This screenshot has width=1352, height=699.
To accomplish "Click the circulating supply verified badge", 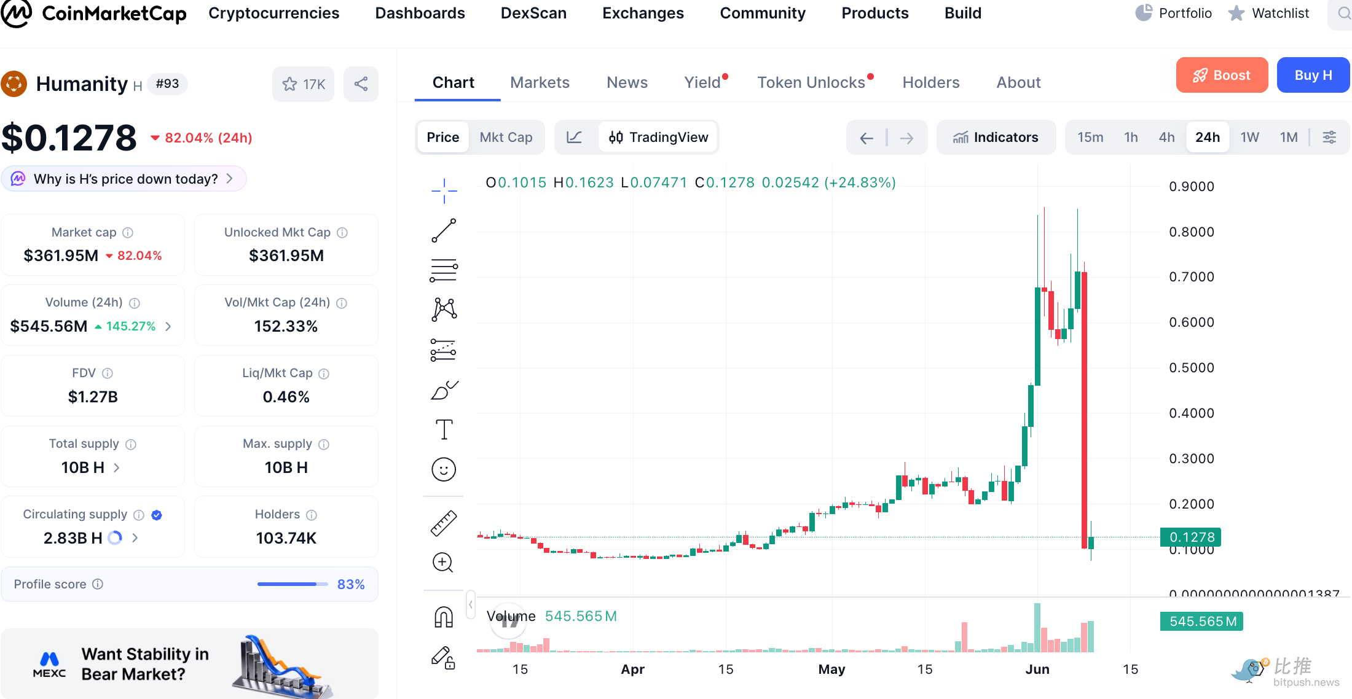I will [157, 515].
